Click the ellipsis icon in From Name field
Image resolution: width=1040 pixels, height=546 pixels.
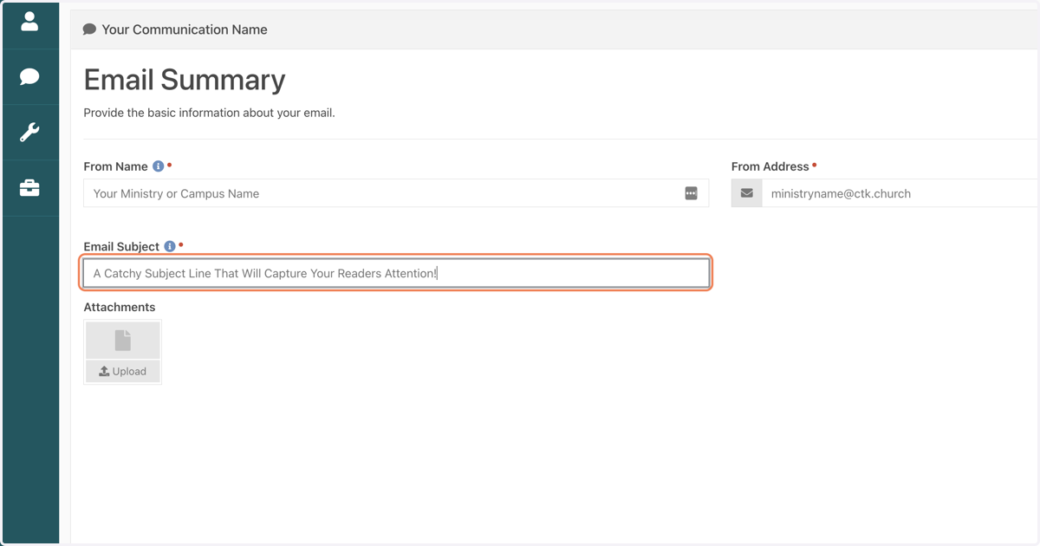[691, 193]
